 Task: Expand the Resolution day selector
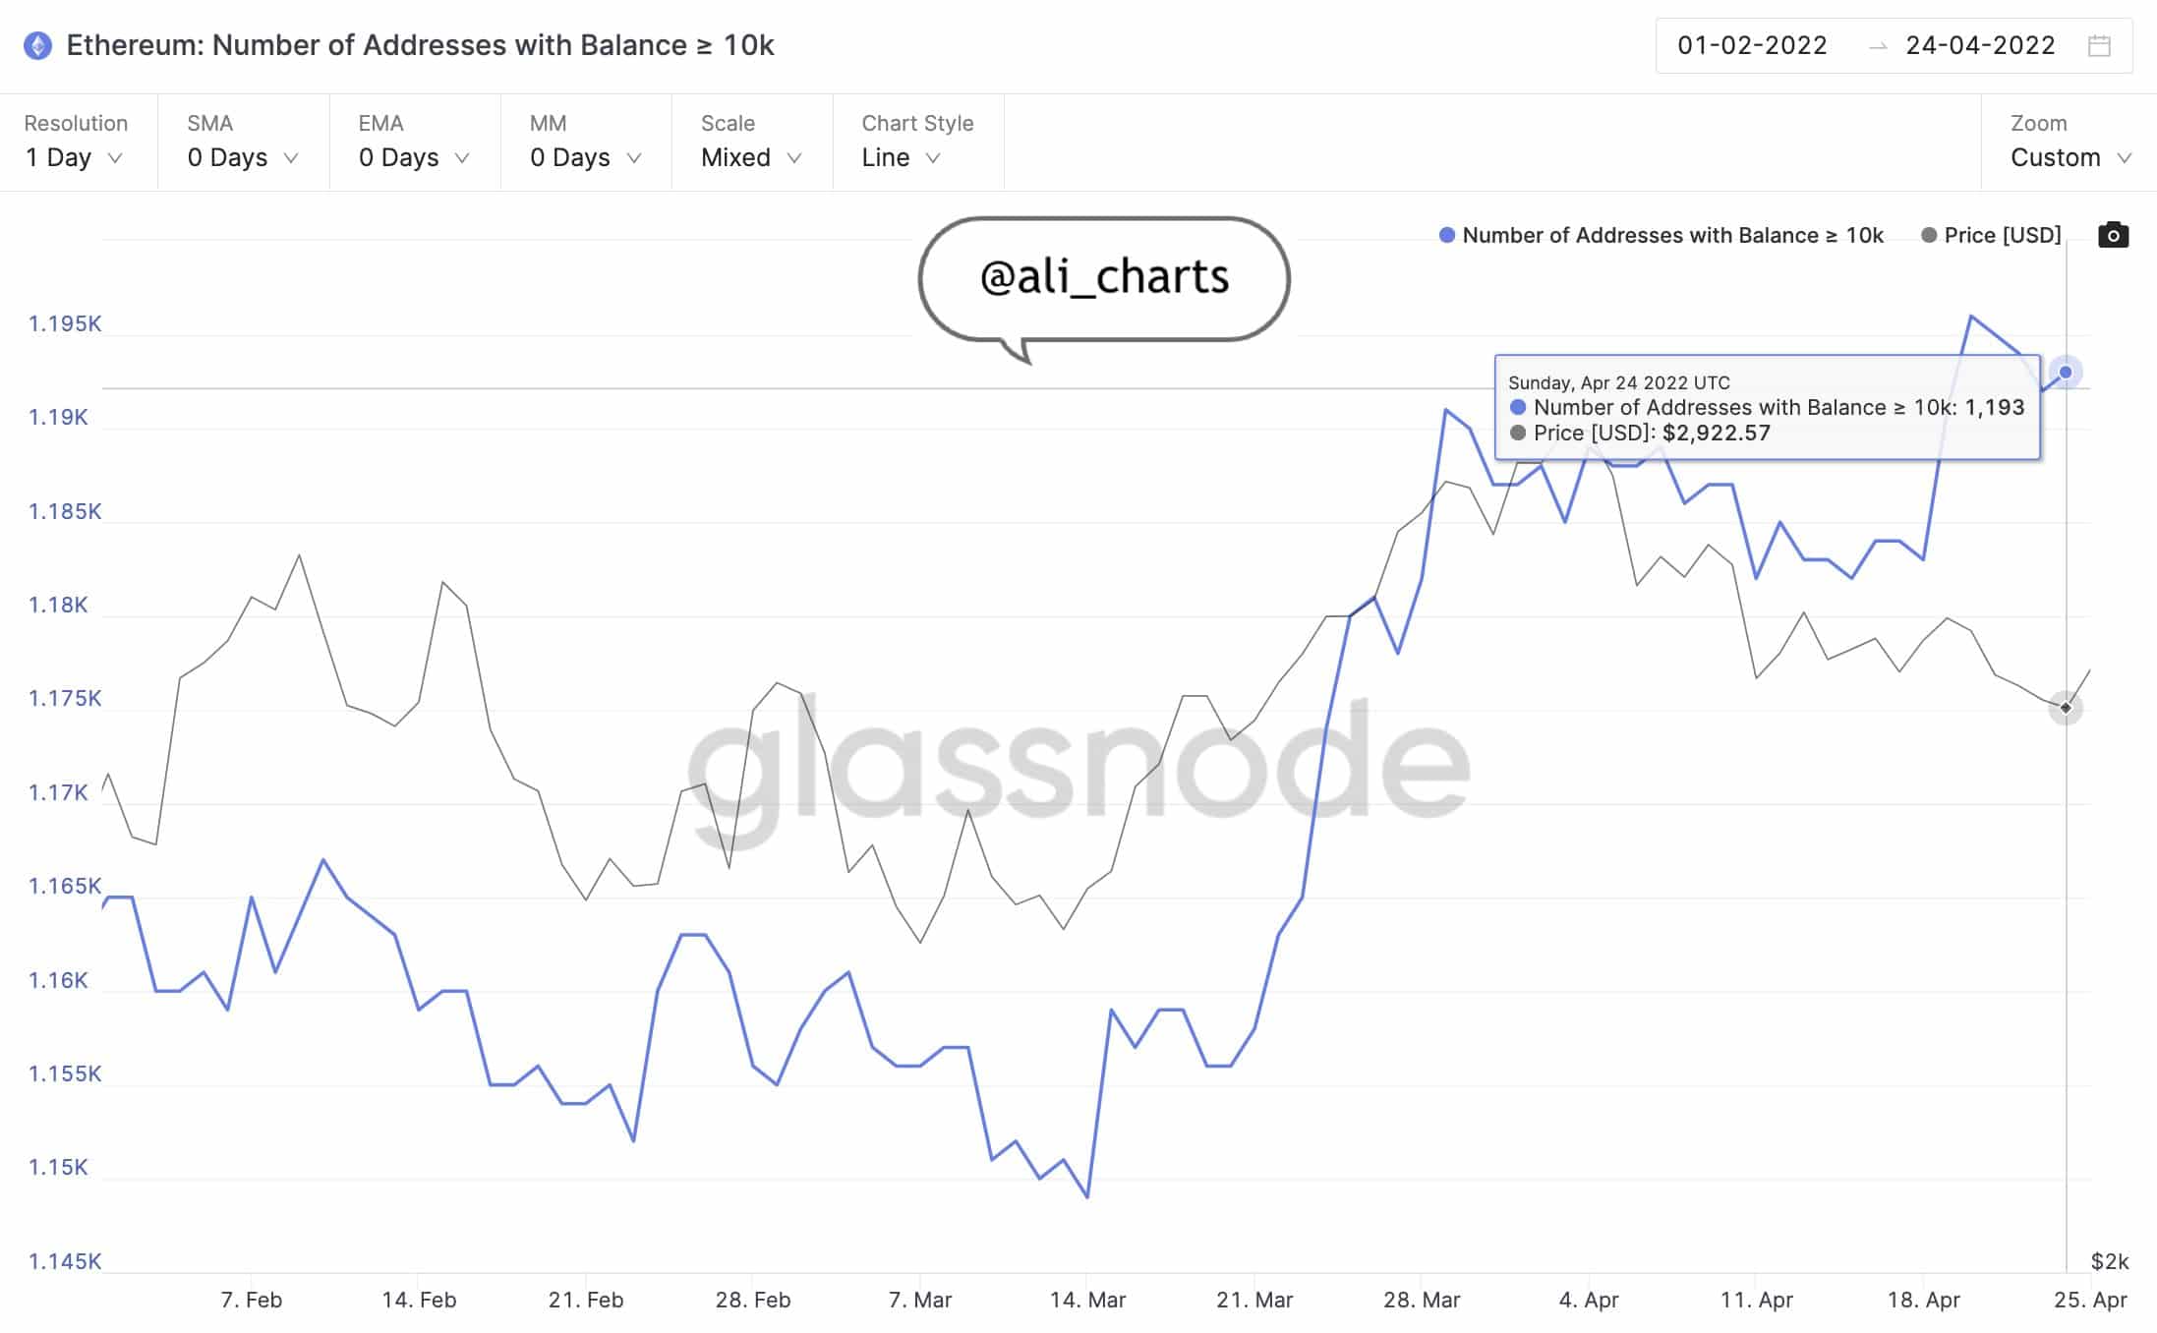click(x=77, y=155)
